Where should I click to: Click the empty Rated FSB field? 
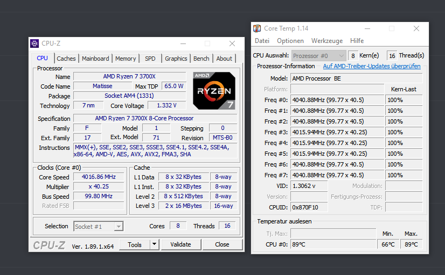pos(99,206)
